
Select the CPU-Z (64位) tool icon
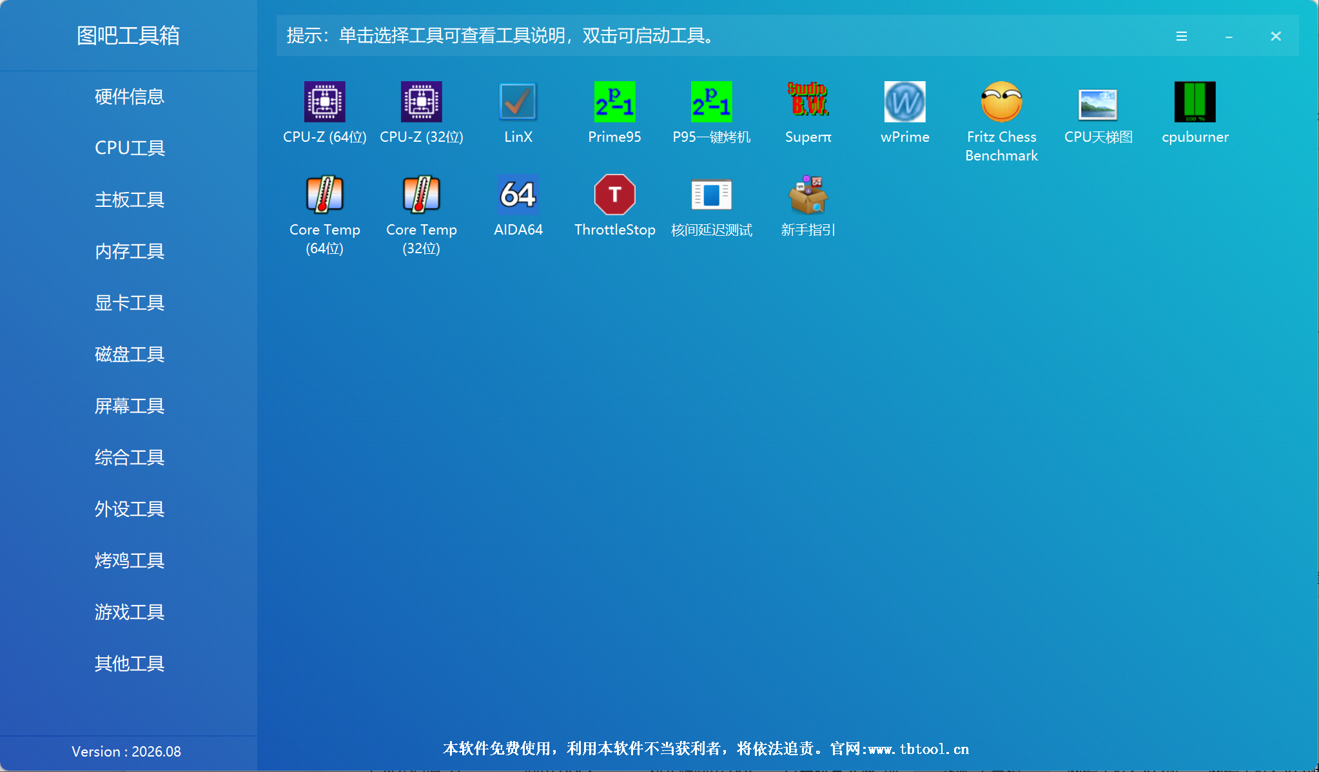point(325,102)
